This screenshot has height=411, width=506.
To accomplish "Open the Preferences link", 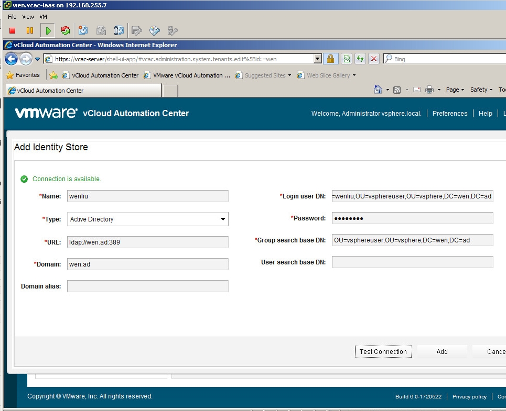I will (450, 114).
